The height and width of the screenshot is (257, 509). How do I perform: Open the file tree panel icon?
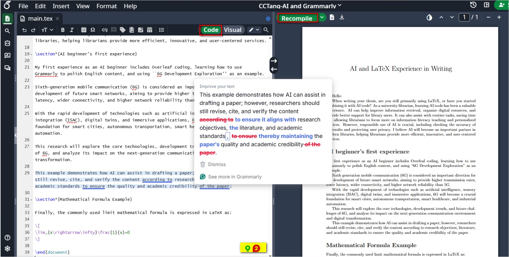7,19
